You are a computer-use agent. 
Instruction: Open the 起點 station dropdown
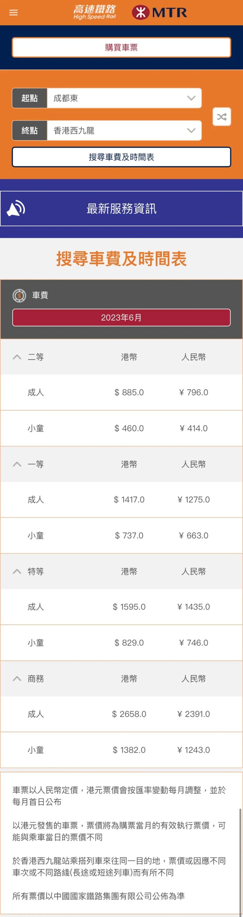click(x=191, y=98)
